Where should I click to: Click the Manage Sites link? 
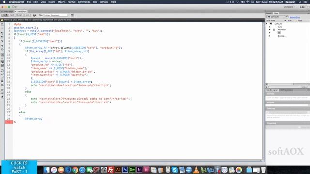coord(295,17)
